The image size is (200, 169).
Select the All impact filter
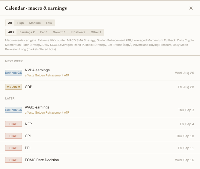tap(10, 23)
